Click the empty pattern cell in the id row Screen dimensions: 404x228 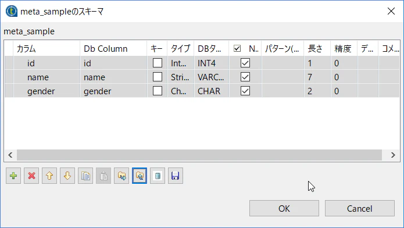(283, 63)
